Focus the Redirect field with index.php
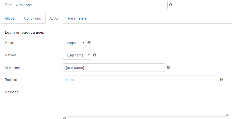 point(140,80)
